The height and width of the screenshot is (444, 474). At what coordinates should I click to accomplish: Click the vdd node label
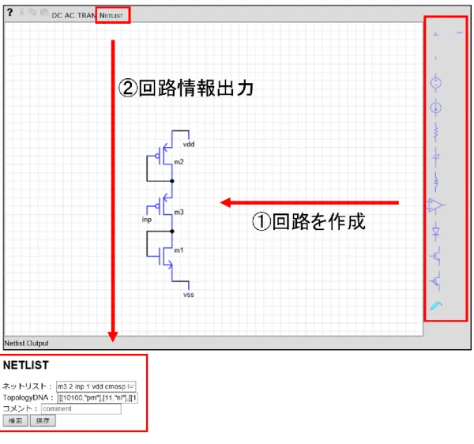pyautogui.click(x=189, y=145)
